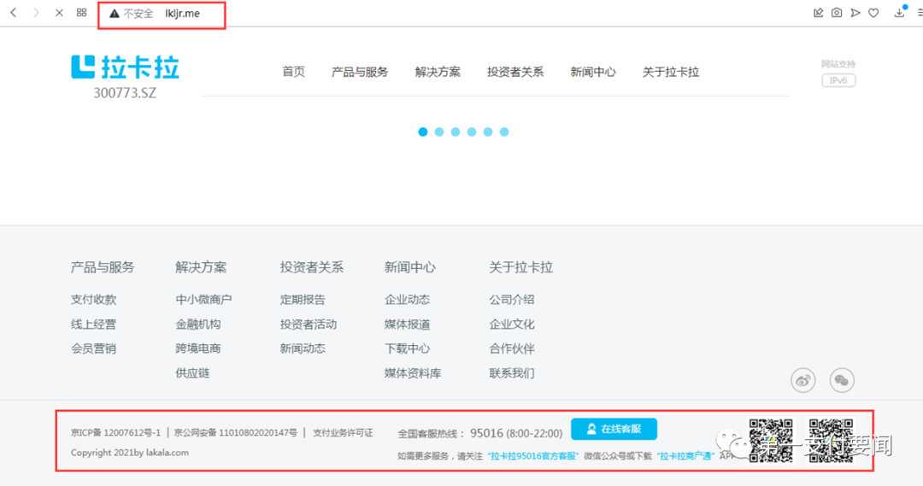The image size is (923, 486).
Task: Click the not-secure warning triangle icon
Action: point(115,14)
